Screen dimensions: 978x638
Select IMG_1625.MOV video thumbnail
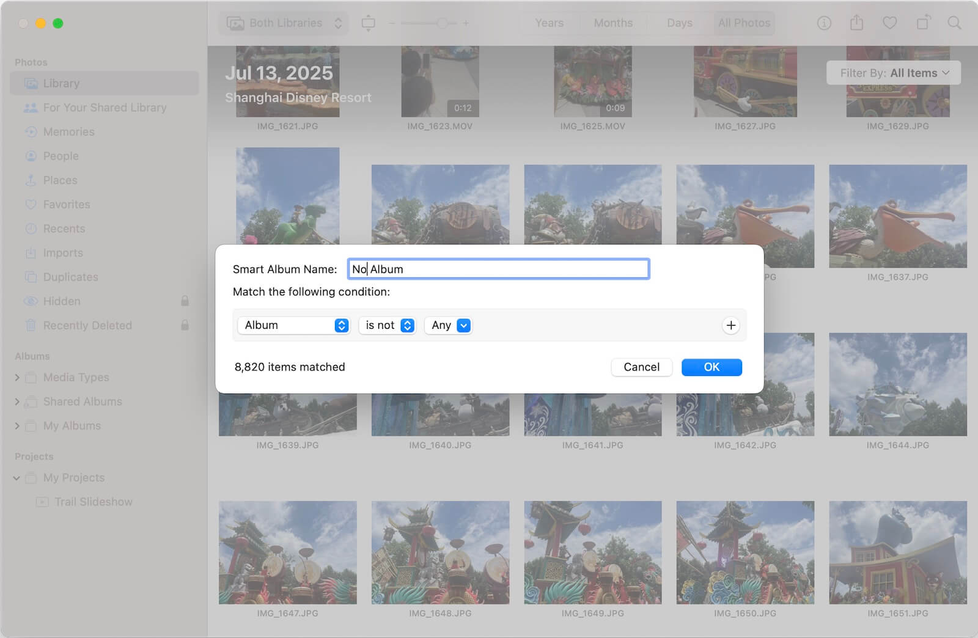[x=593, y=81]
